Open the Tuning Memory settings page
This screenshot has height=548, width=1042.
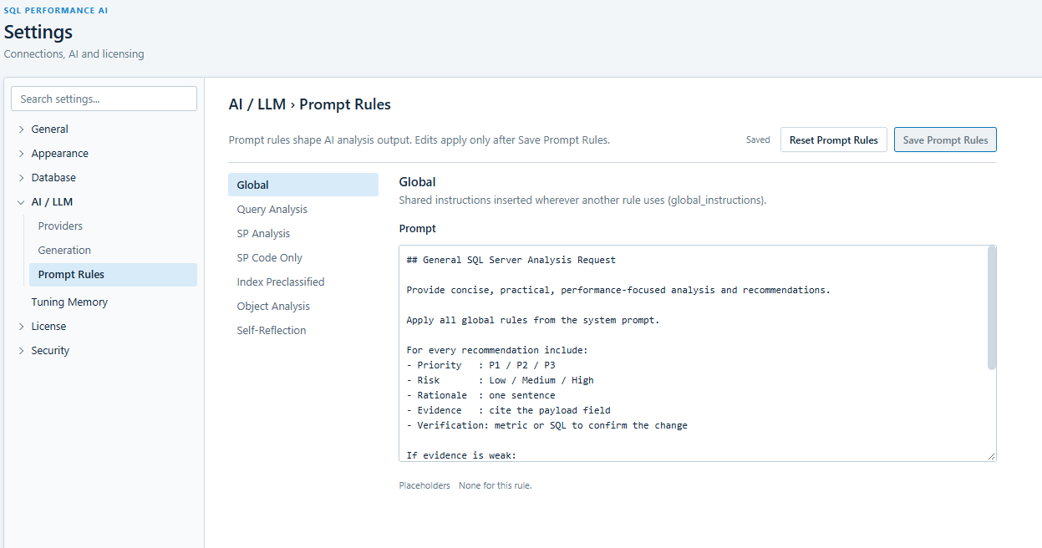tap(69, 302)
